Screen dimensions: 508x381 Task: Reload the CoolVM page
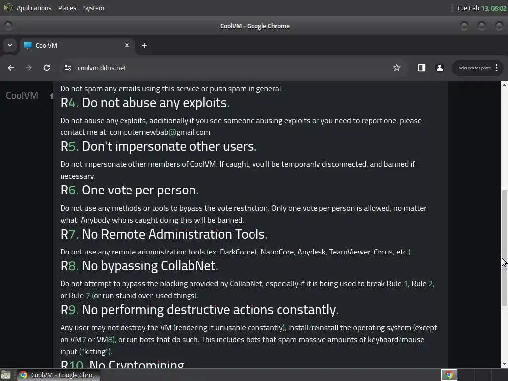pyautogui.click(x=47, y=68)
